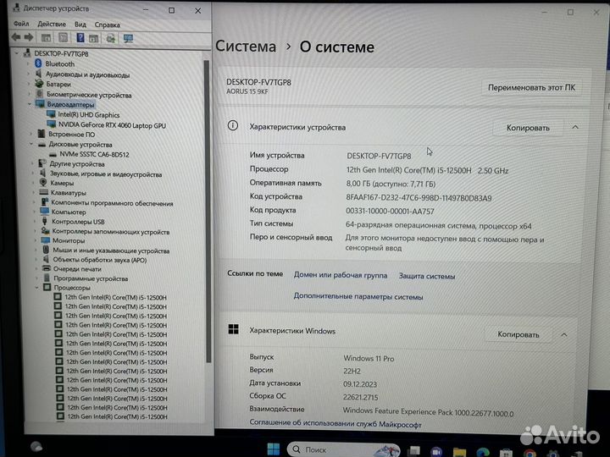Select the Компьютер tree item

coord(69,212)
